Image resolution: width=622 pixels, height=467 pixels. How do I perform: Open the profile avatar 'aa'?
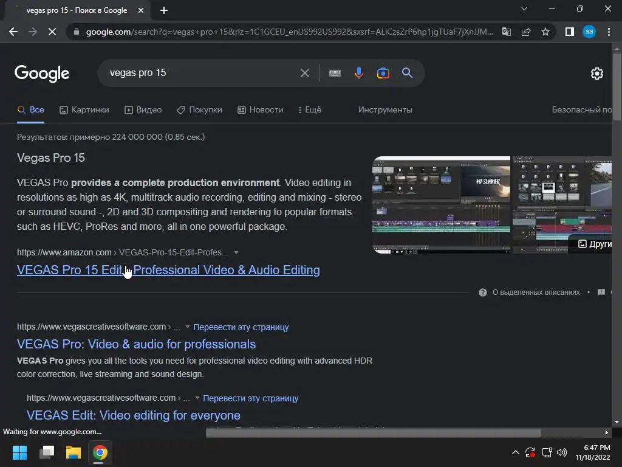click(x=589, y=32)
